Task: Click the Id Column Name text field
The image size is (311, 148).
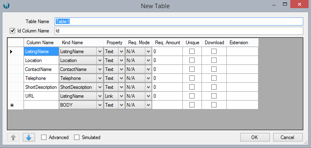Action: tap(179, 31)
